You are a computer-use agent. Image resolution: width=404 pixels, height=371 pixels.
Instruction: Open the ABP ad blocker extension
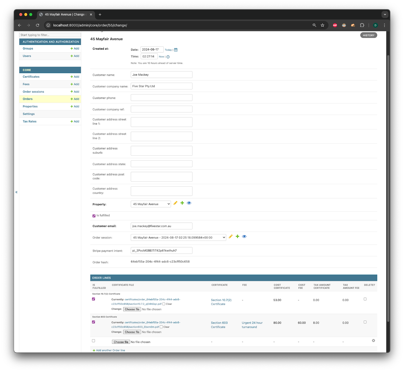coord(335,25)
